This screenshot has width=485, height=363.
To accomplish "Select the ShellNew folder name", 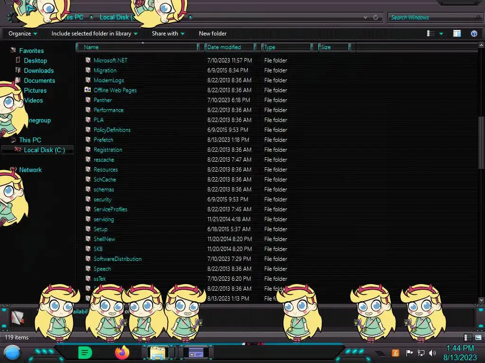I will pyautogui.click(x=104, y=239).
